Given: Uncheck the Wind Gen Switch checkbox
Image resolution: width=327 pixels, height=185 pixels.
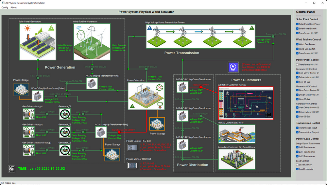Looking at the screenshot, I should pyautogui.click(x=297, y=49).
